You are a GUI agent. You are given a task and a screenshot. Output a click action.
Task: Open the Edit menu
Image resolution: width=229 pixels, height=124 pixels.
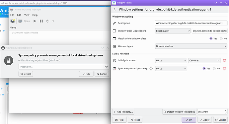(19, 15)
